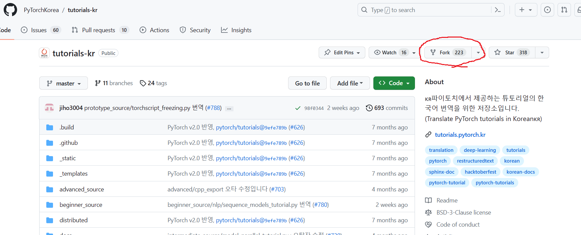This screenshot has height=235, width=581.
Task: Click jiho3004 author avatar
Action: click(49, 108)
